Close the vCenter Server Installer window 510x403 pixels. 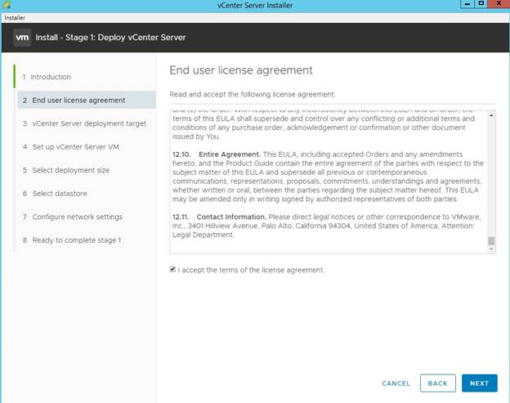(x=499, y=4)
